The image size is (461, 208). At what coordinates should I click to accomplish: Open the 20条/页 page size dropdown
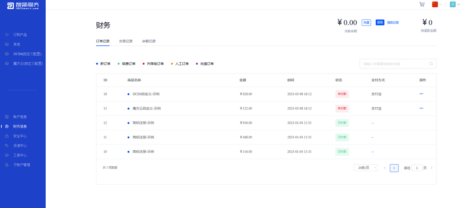click(x=366, y=168)
